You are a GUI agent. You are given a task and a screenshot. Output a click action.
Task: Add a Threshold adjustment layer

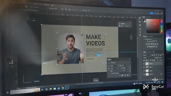click(x=152, y=47)
